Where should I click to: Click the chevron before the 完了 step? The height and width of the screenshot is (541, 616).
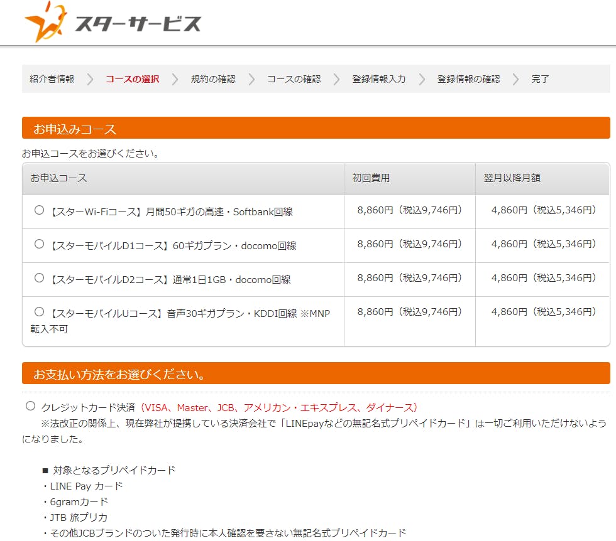tap(516, 79)
